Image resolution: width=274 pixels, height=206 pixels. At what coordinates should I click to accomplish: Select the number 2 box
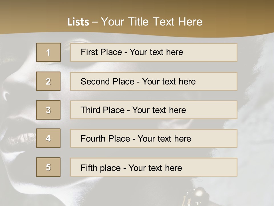tap(48, 81)
